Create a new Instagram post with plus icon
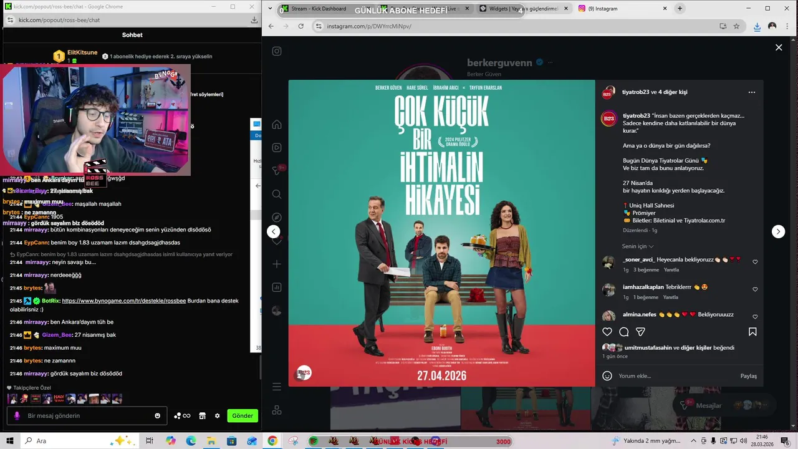 tap(277, 264)
